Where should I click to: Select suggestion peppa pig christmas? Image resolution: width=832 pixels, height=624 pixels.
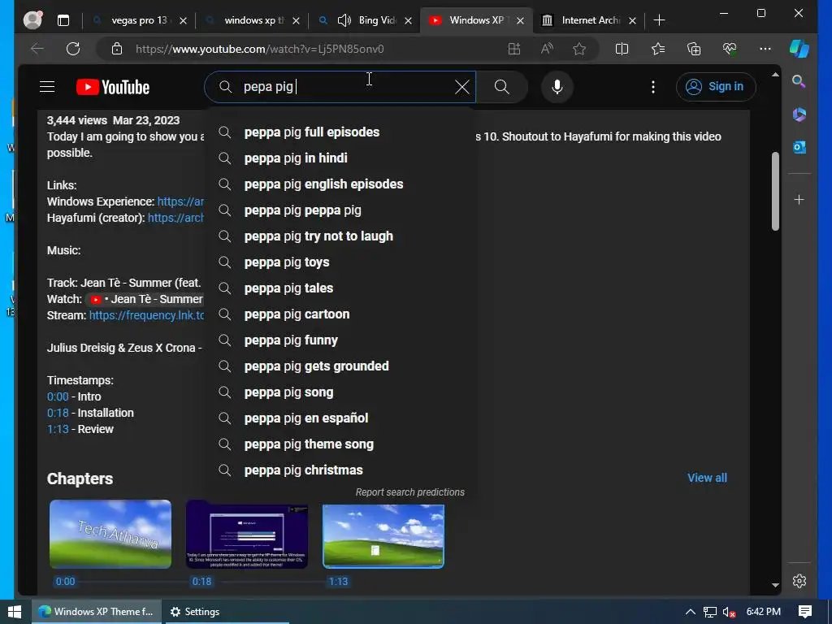click(x=341, y=470)
